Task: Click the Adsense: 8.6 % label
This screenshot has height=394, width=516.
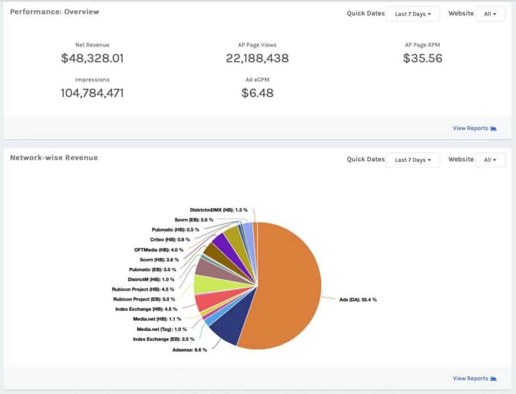Action: (190, 350)
